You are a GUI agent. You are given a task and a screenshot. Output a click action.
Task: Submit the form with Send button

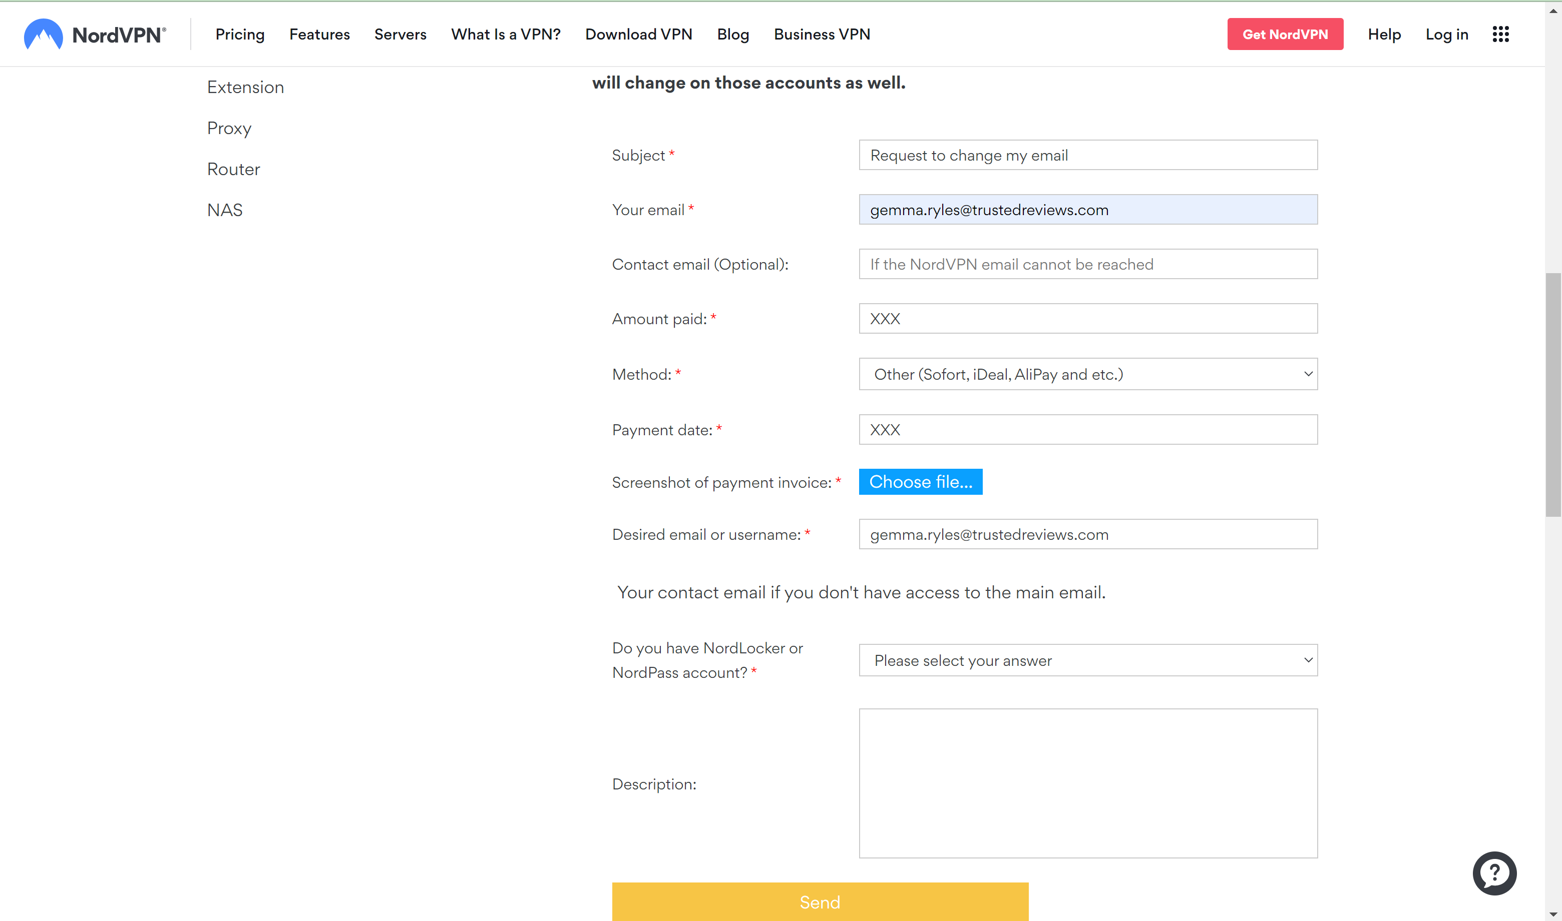coord(820,901)
